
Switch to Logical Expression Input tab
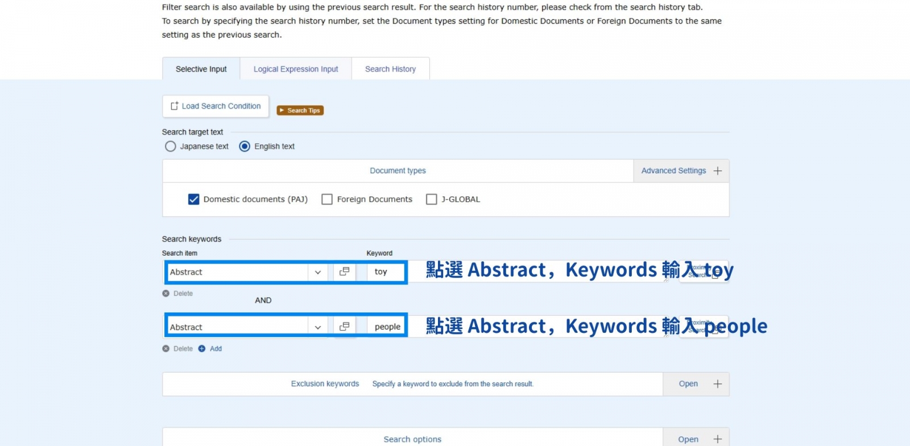point(296,69)
